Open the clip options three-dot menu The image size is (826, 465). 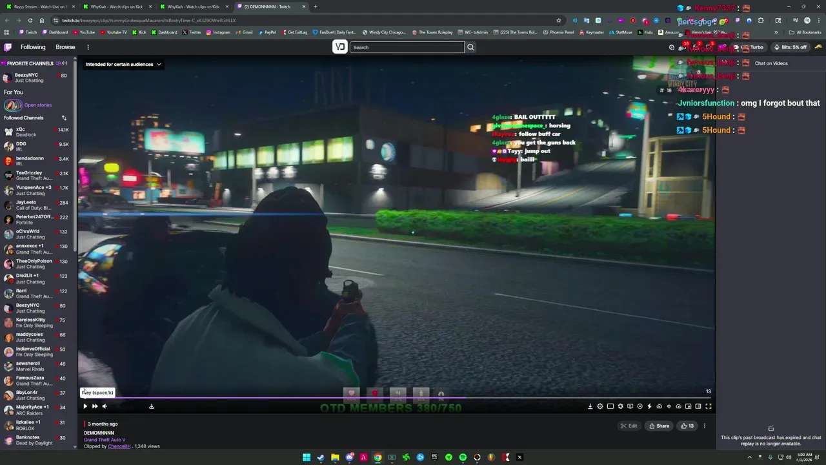[705, 426]
